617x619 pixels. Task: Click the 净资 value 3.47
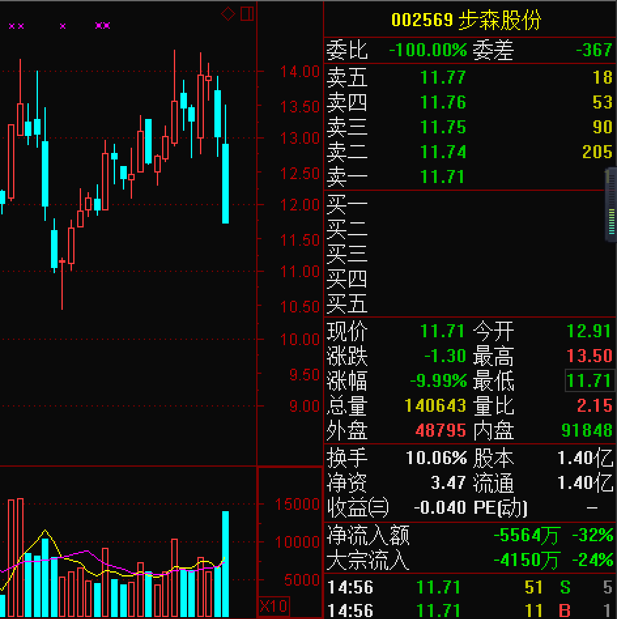click(x=448, y=483)
